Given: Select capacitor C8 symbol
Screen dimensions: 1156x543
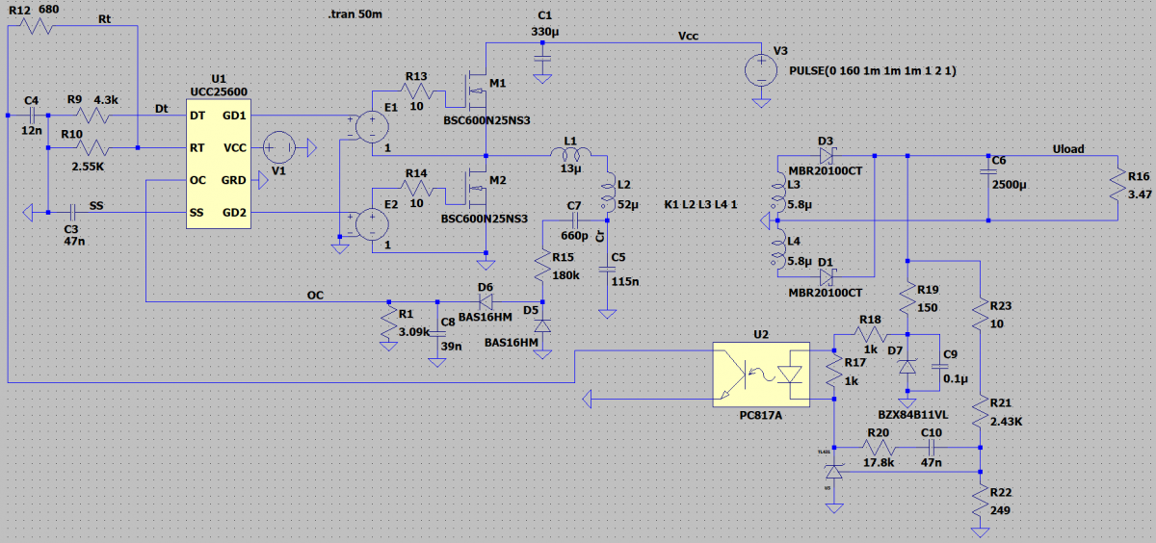Looking at the screenshot, I should click(436, 336).
